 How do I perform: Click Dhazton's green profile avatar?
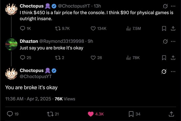[11, 44]
